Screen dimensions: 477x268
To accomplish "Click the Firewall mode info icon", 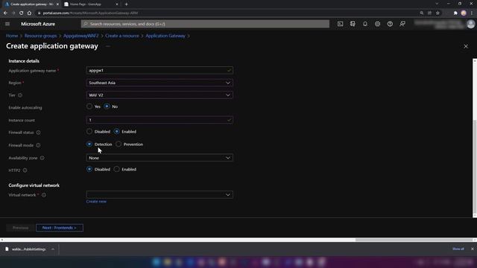I will pyautogui.click(x=38, y=145).
